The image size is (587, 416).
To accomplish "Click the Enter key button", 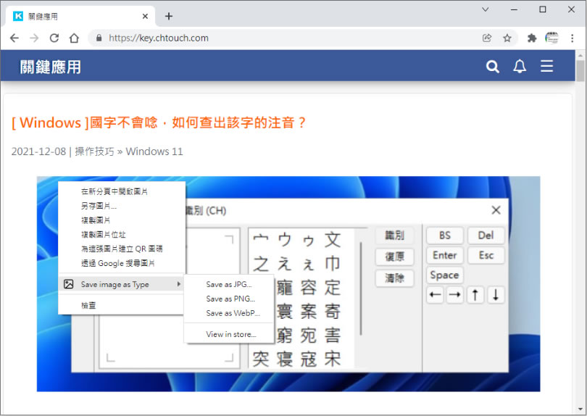I will [x=445, y=255].
